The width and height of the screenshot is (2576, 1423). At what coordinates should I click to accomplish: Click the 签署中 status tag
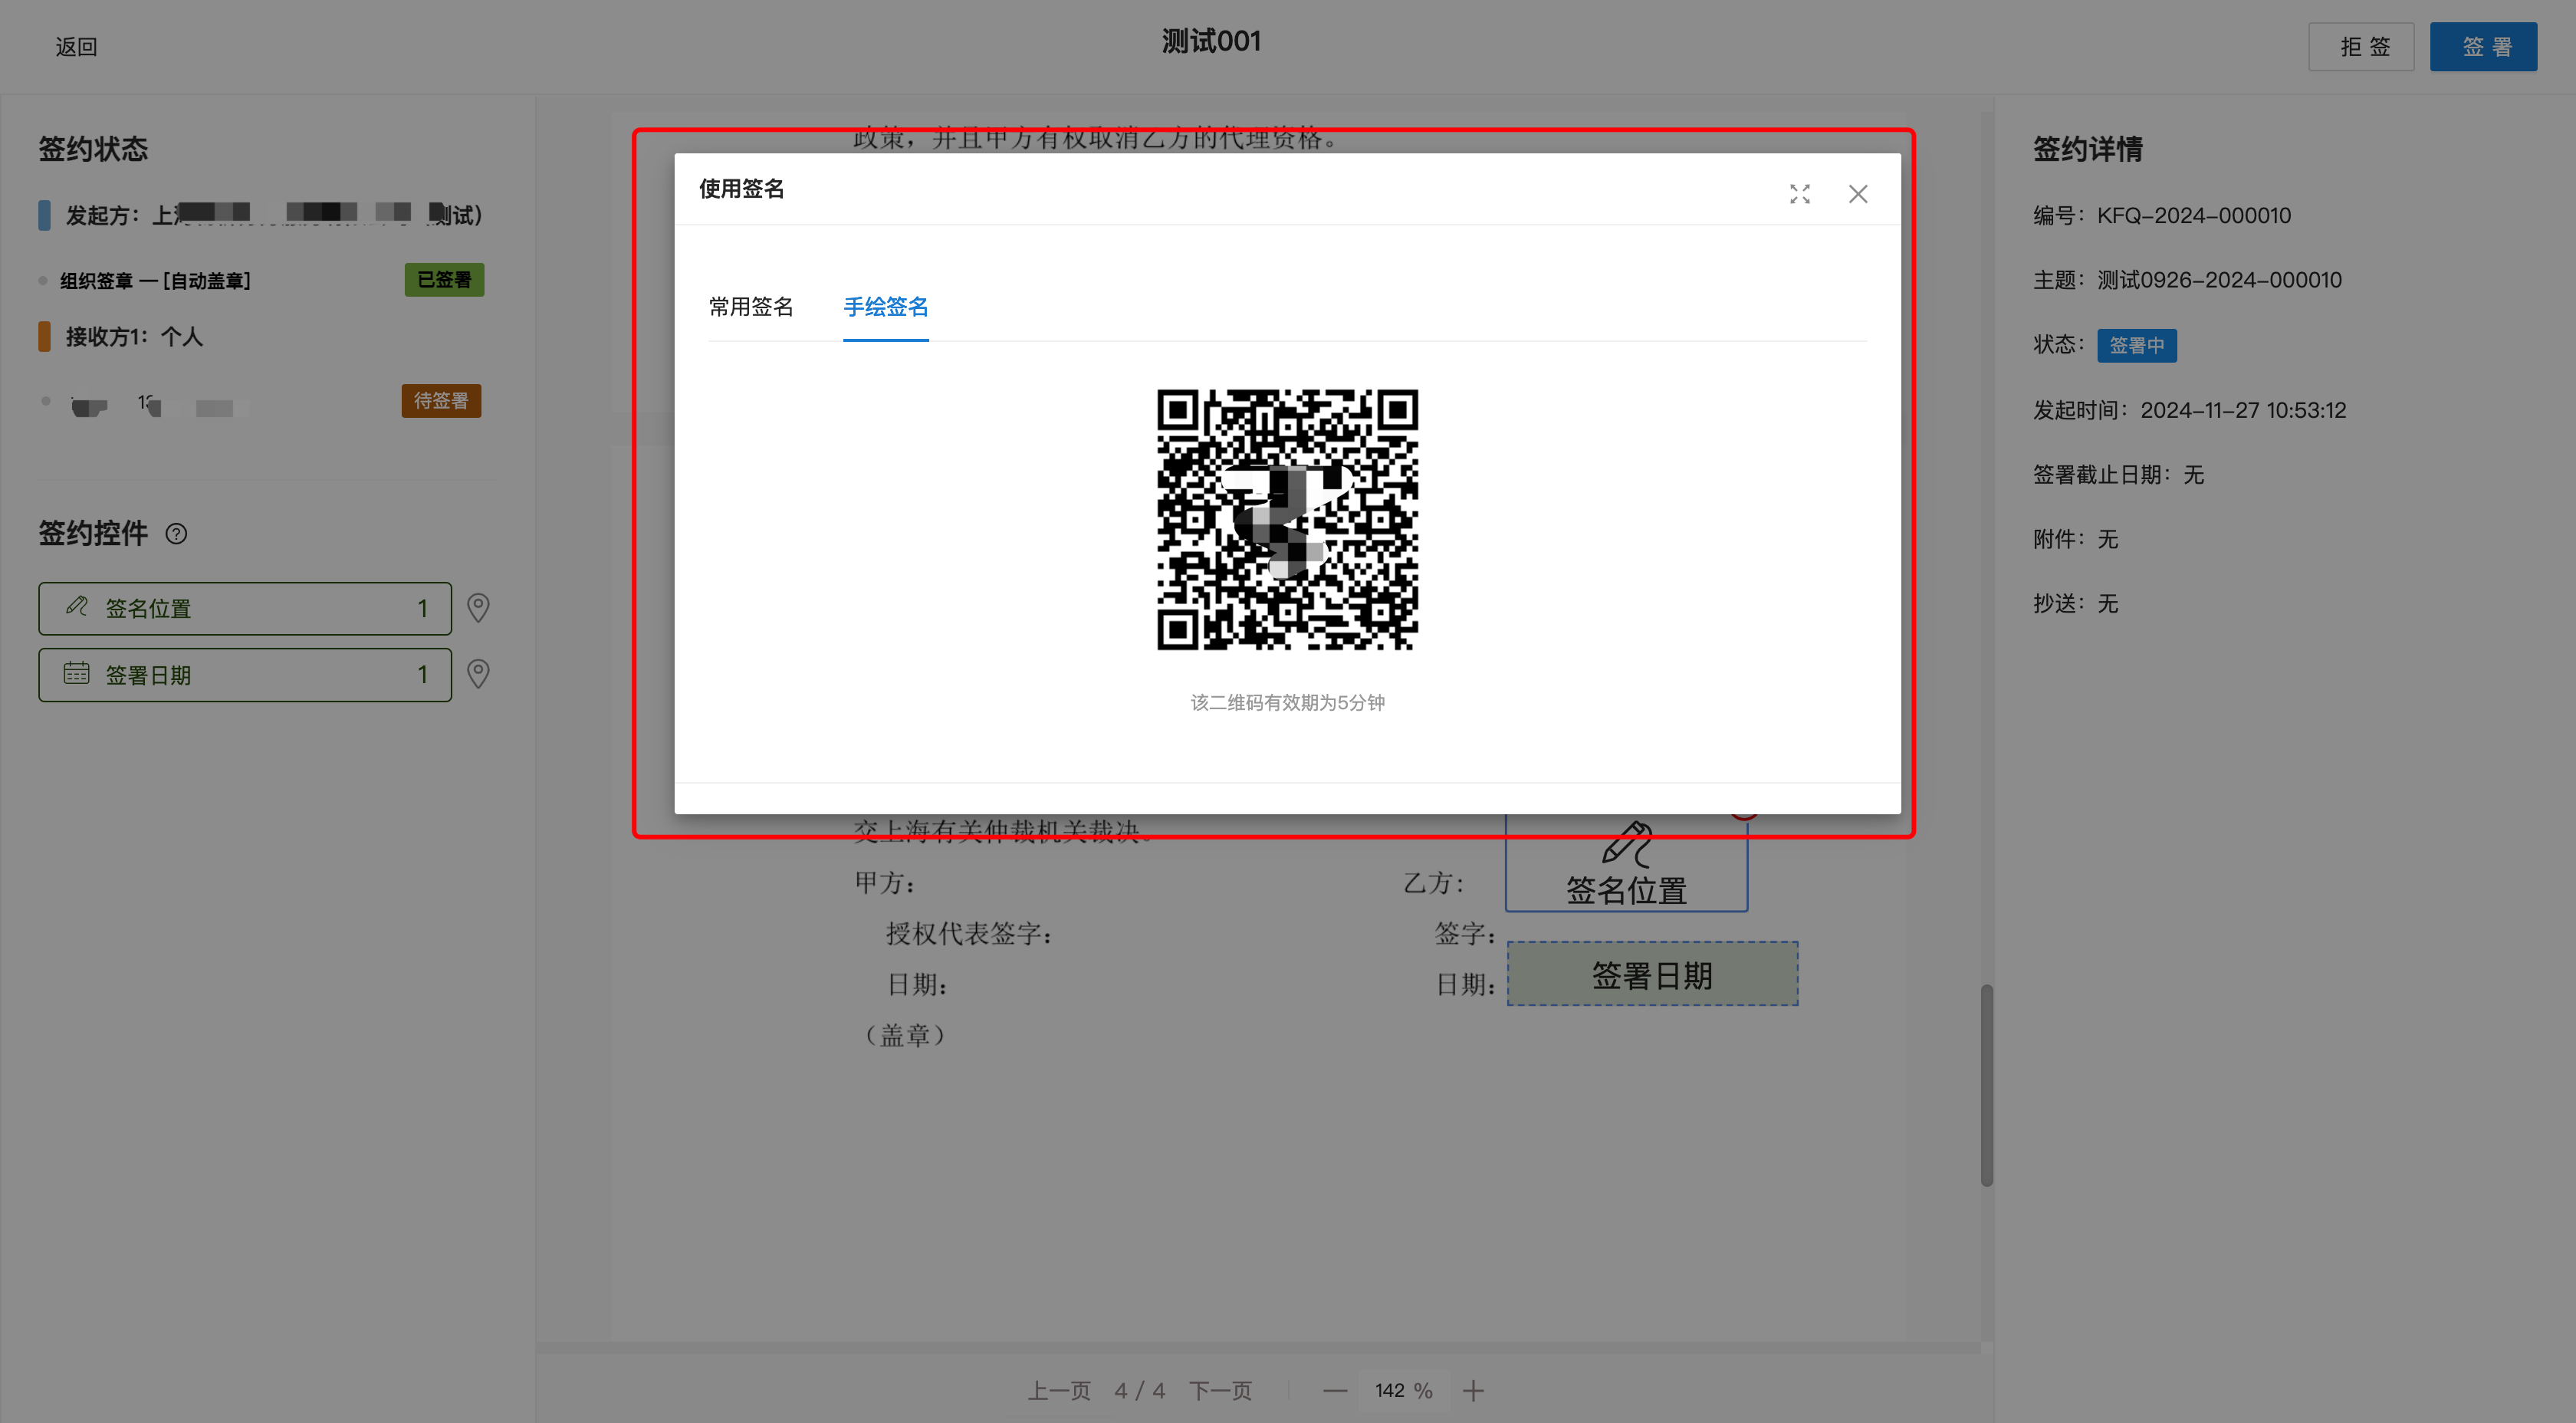(2136, 346)
